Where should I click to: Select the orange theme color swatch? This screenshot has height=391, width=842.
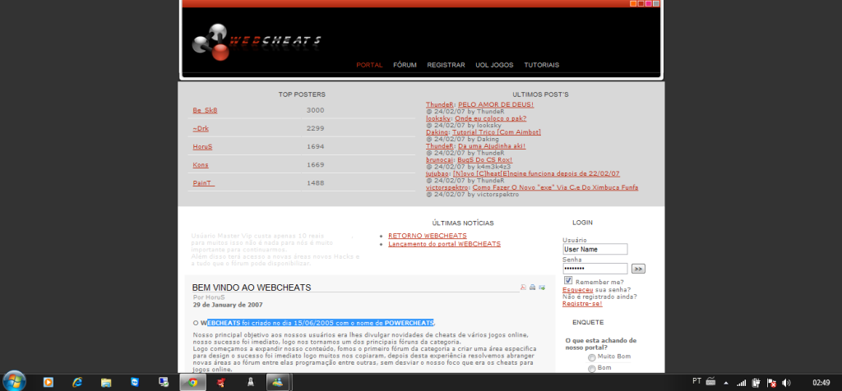632,3
